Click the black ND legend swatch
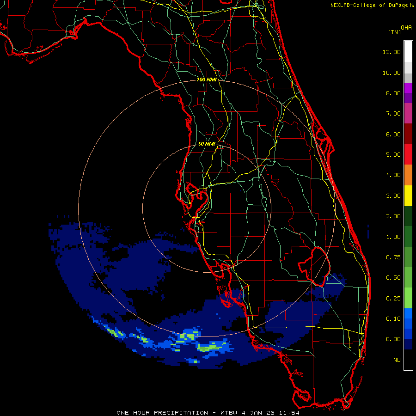416x416 pixels. (x=408, y=360)
